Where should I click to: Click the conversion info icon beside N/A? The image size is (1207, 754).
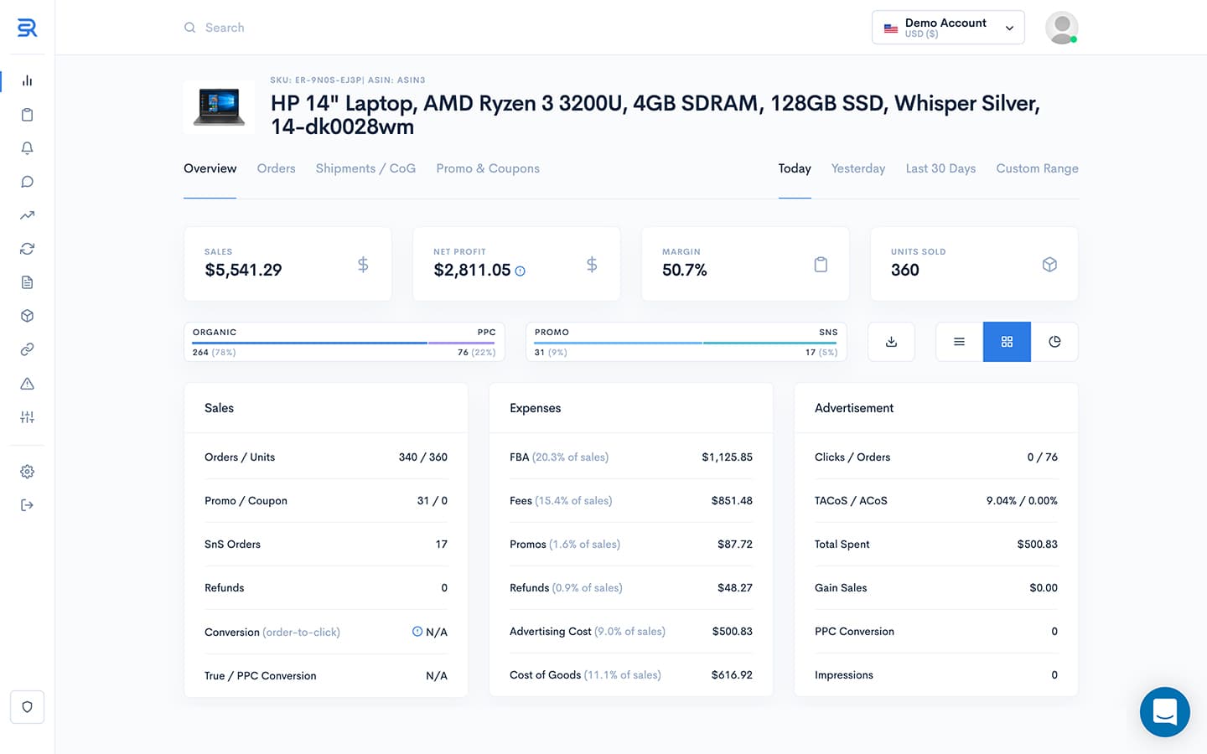pos(417,632)
